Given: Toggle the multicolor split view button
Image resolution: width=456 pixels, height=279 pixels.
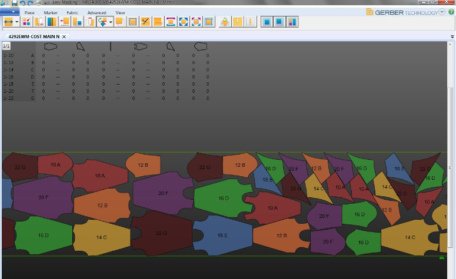Looking at the screenshot, I should coord(292,22).
